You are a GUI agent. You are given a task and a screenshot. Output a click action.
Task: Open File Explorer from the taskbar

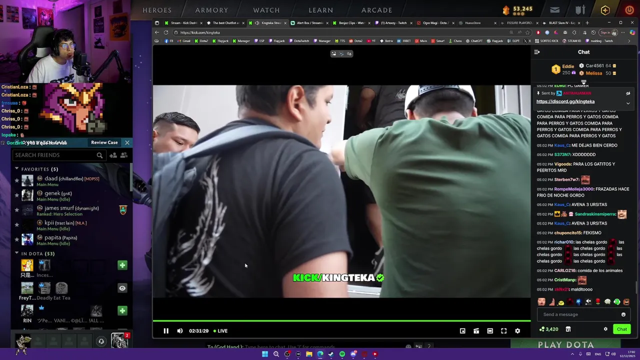coord(309,354)
